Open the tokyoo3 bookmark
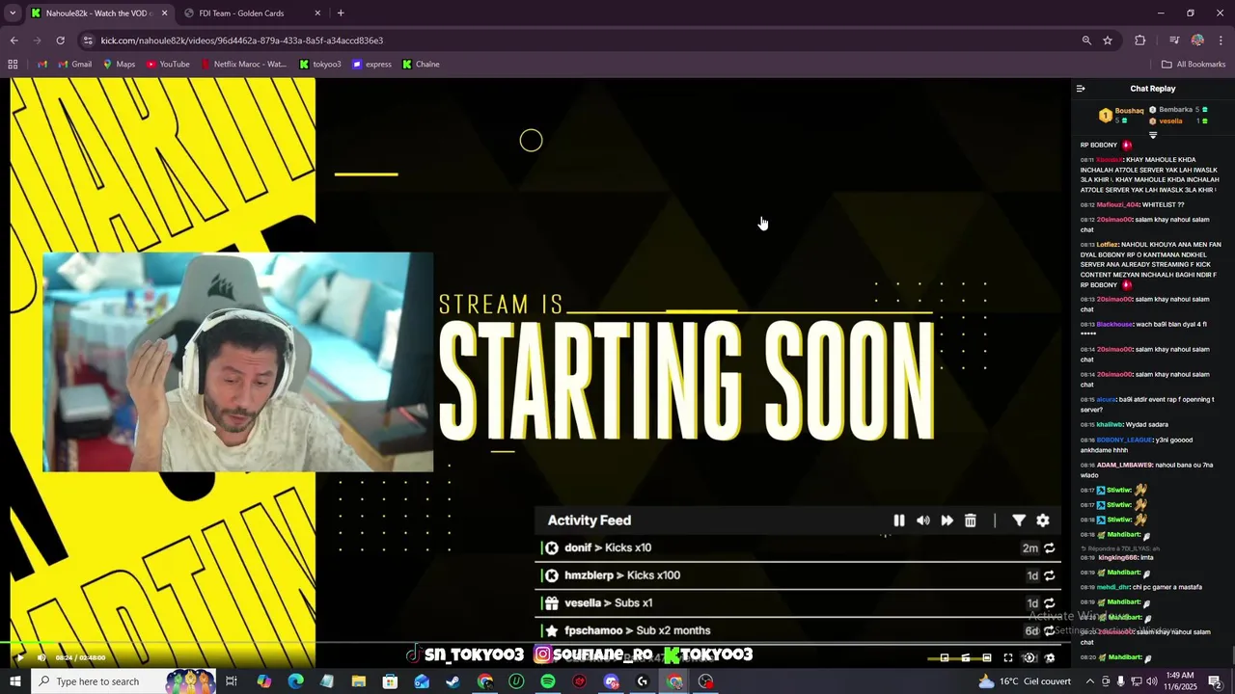Viewport: 1235px width, 694px height. pos(319,65)
